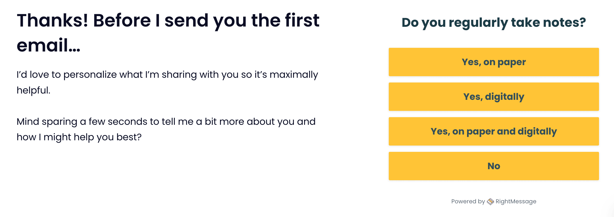This screenshot has height=217, width=614.
Task: Click the 'Mind sparing a few seconds' line
Action: coord(166,122)
